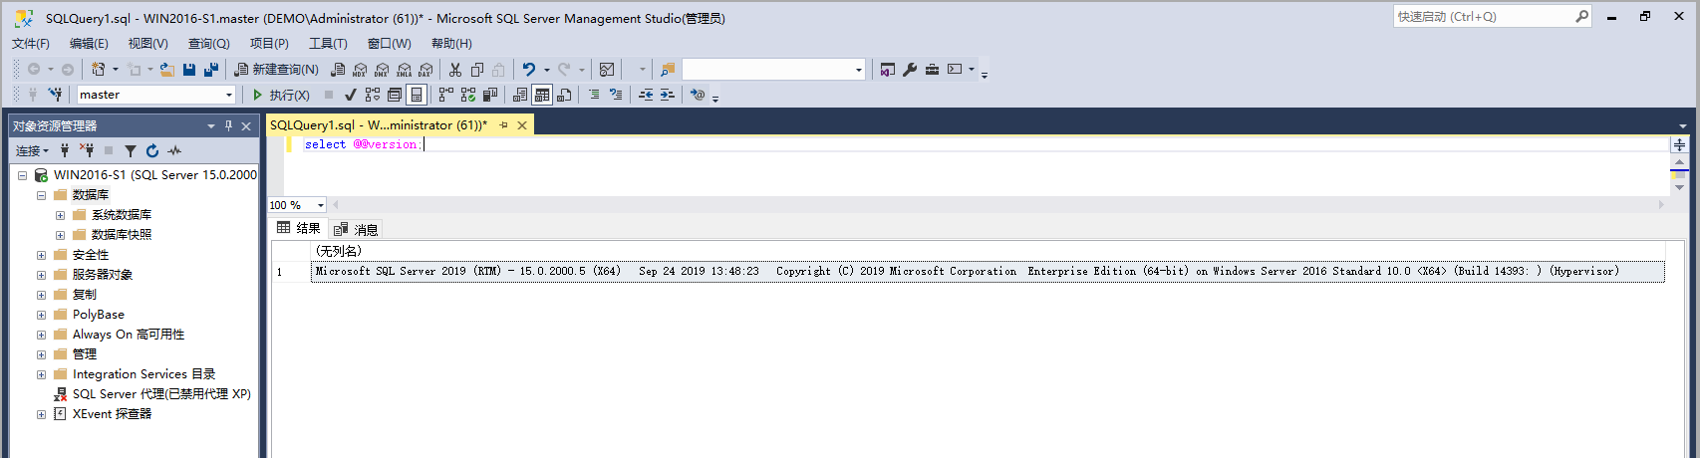Toggle results to text mode

[520, 95]
